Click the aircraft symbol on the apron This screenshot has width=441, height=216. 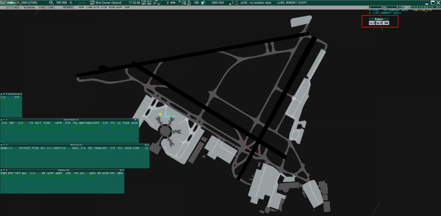coord(160,114)
